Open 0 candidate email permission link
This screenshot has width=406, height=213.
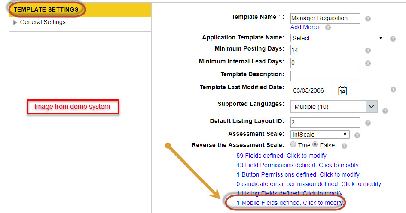point(309,184)
